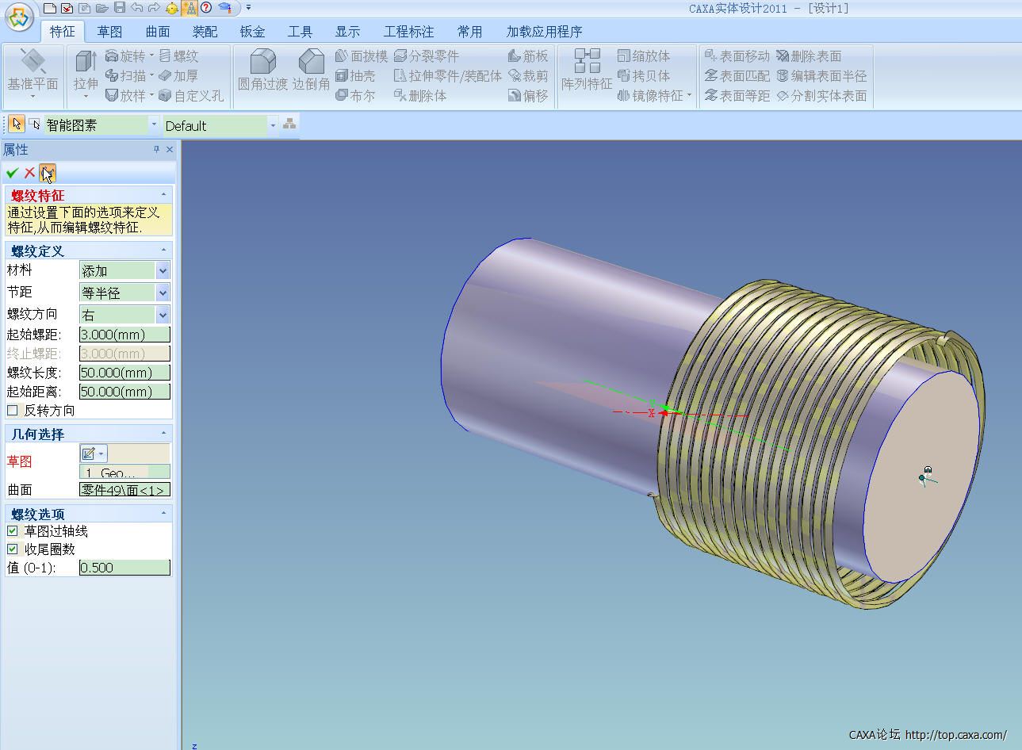This screenshot has height=750, width=1022.
Task: Click the Help question mark icon
Action: pyautogui.click(x=206, y=8)
